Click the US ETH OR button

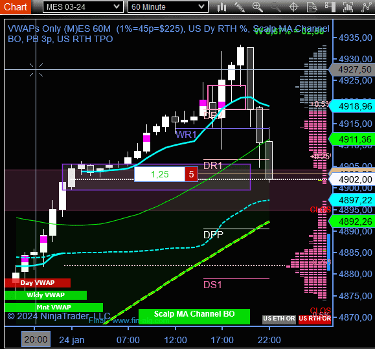point(279,319)
